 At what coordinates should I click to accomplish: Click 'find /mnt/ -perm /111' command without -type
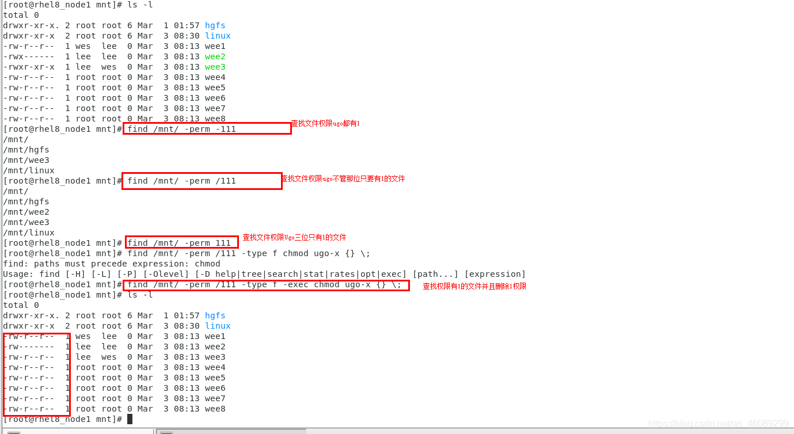pos(181,181)
